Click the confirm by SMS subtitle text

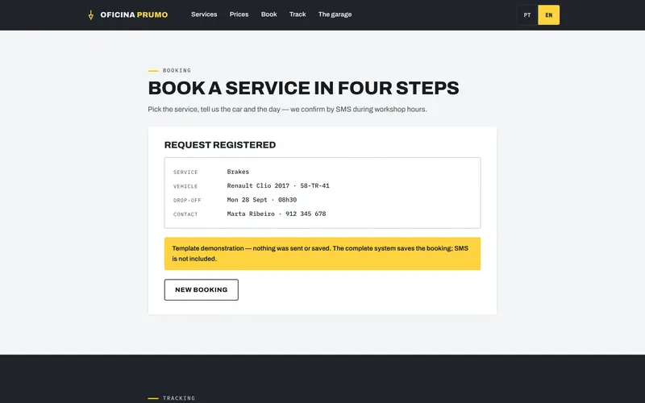tap(287, 110)
